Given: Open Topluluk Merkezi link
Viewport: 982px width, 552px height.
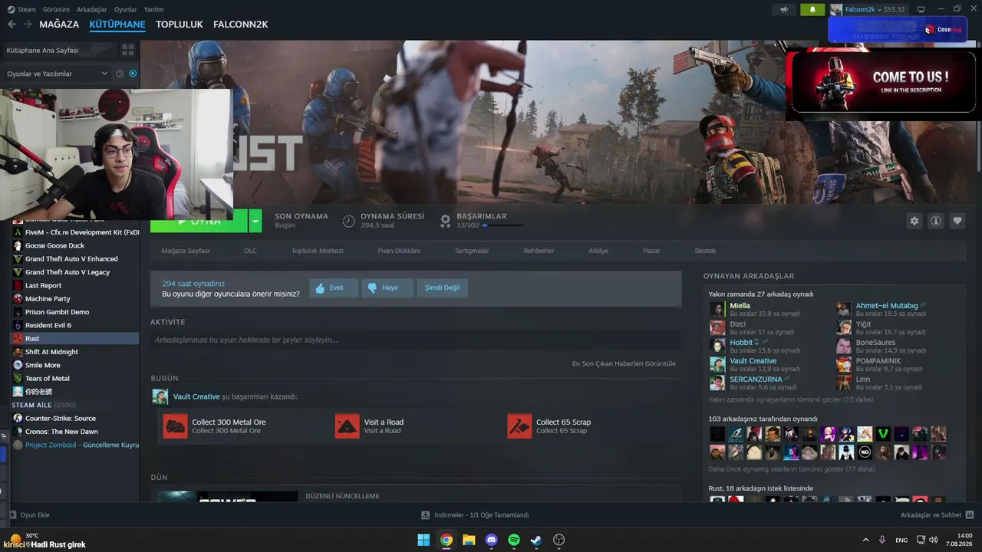Looking at the screenshot, I should (317, 251).
